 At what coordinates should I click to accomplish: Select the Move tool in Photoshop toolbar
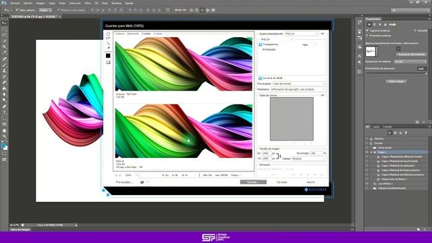tap(4, 23)
